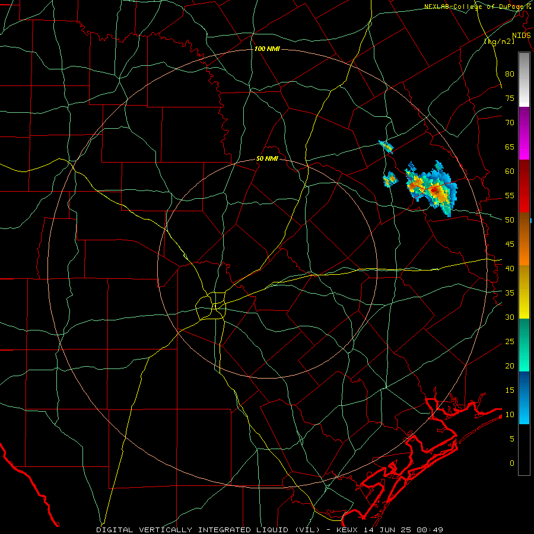The width and height of the screenshot is (534, 534).
Task: Click the "0" value on the VIL scale
Action: coord(512,463)
